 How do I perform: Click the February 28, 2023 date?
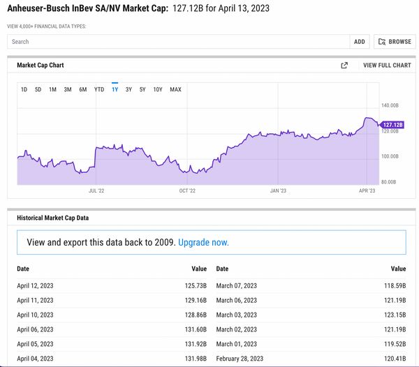click(x=240, y=359)
